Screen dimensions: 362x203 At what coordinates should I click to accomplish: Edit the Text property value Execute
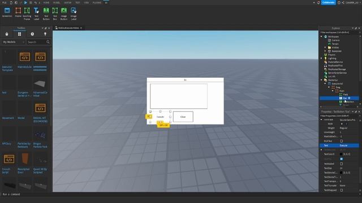348,145
